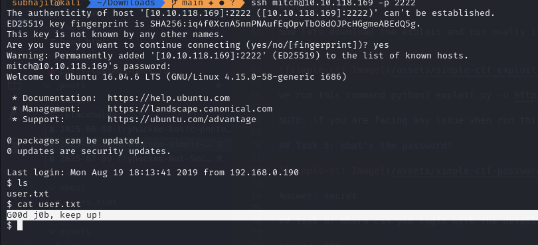
Task: Expand the faint assets folder chevron
Action: (52, 232)
